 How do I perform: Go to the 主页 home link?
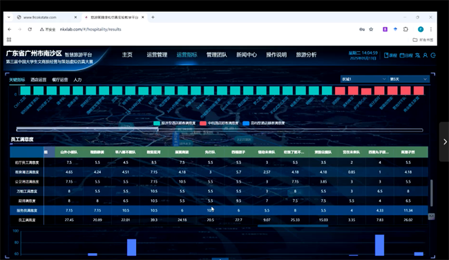tap(127, 55)
